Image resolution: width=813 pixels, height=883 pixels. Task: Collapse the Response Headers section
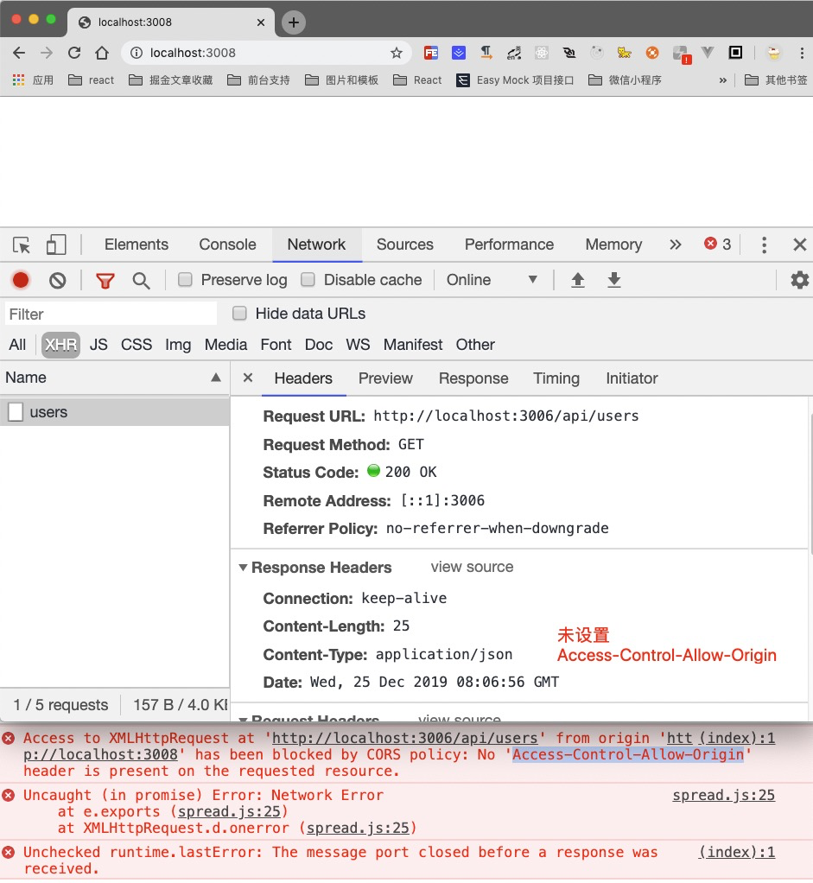coord(244,568)
